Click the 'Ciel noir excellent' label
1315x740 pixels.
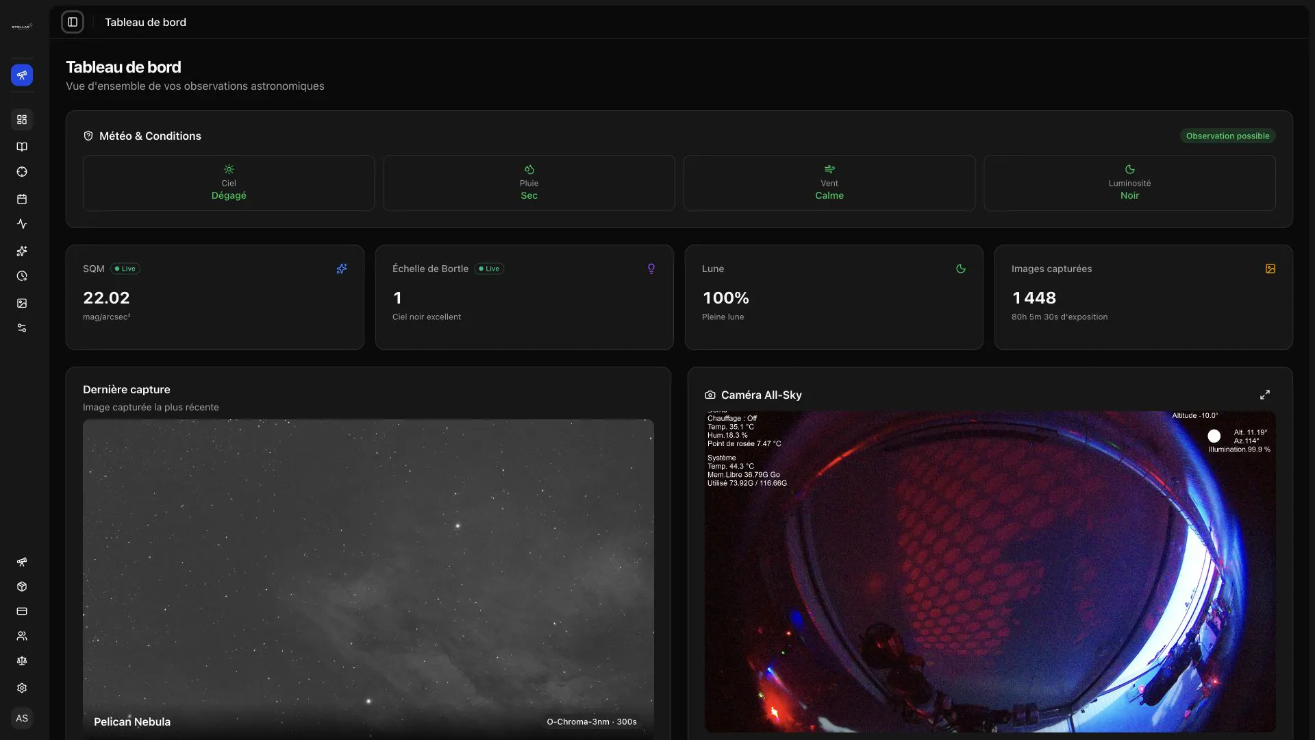[x=427, y=317]
